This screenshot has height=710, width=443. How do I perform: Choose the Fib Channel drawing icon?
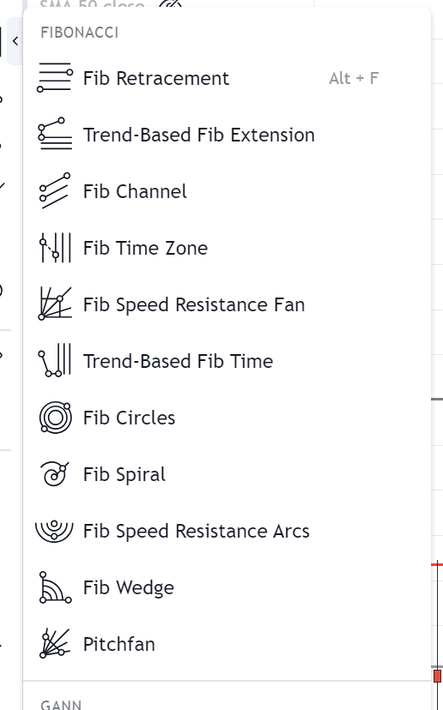click(54, 191)
